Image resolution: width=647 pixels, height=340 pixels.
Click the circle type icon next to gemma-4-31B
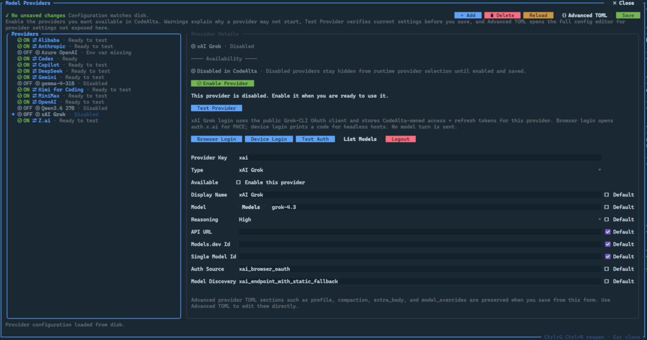(37, 83)
